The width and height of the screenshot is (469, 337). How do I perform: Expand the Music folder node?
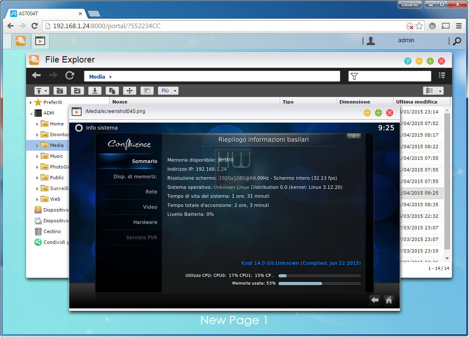coord(37,156)
